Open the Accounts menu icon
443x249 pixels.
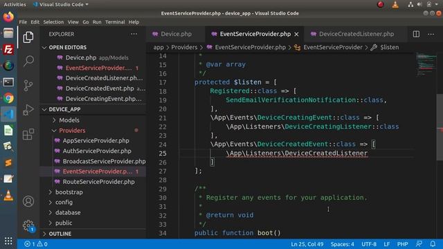tap(28, 201)
